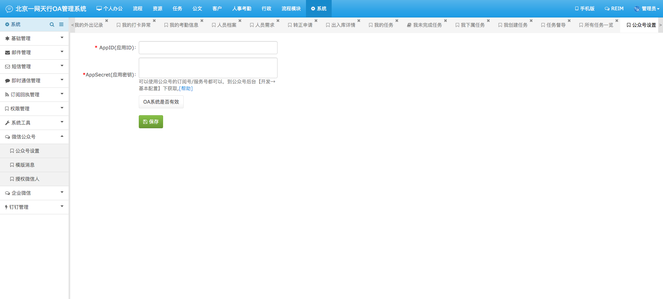Screen dimensions: 663x299
Task: Toggle the OA系统是否有效 option
Action: (x=161, y=102)
